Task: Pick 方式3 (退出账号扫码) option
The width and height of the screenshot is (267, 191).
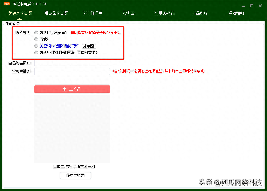Action: [x=36, y=53]
